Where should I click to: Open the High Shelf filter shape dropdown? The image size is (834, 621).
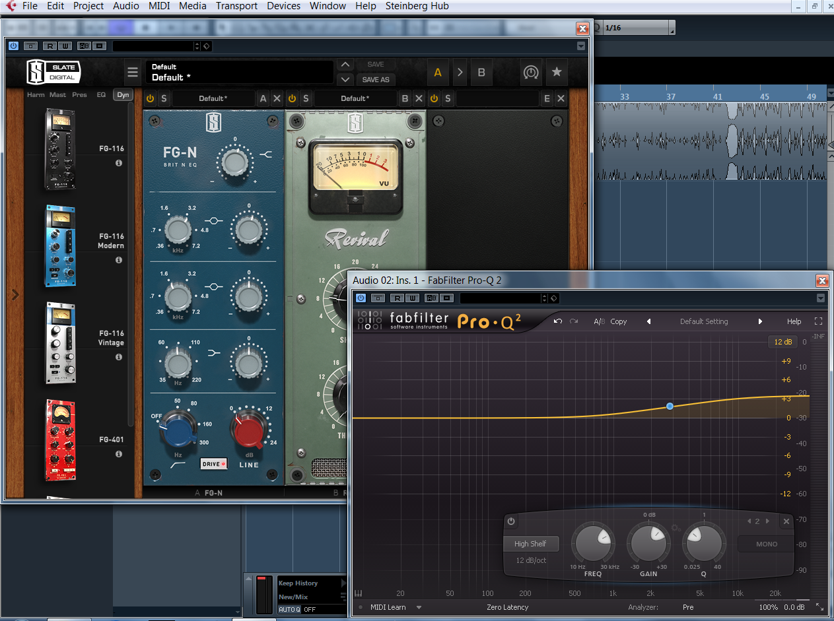point(530,544)
